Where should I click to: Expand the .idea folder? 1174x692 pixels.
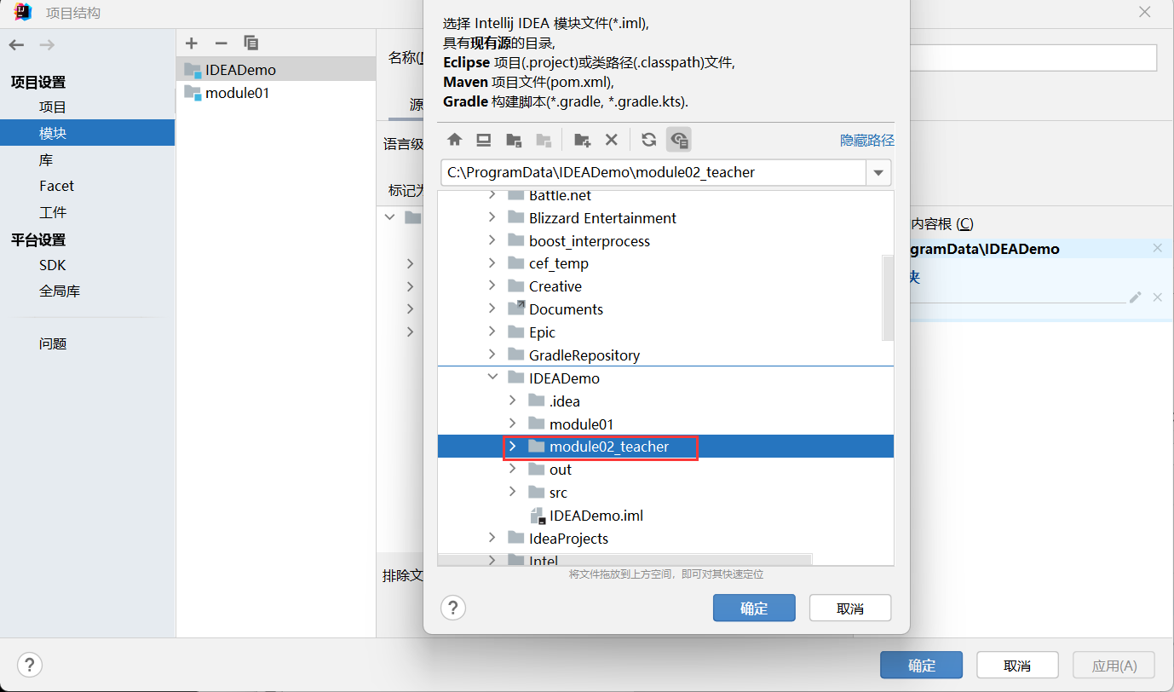[512, 400]
